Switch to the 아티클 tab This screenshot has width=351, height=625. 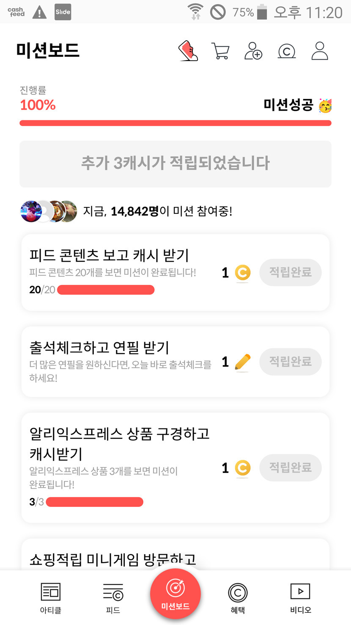pos(50,597)
